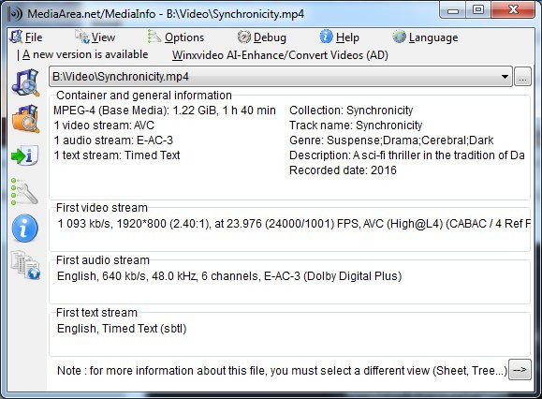Click the Export green arrow sidebar icon

(24, 155)
